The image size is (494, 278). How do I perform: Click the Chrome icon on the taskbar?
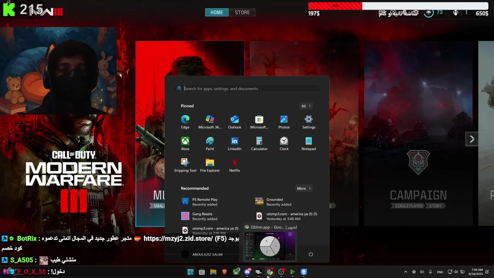(270, 272)
